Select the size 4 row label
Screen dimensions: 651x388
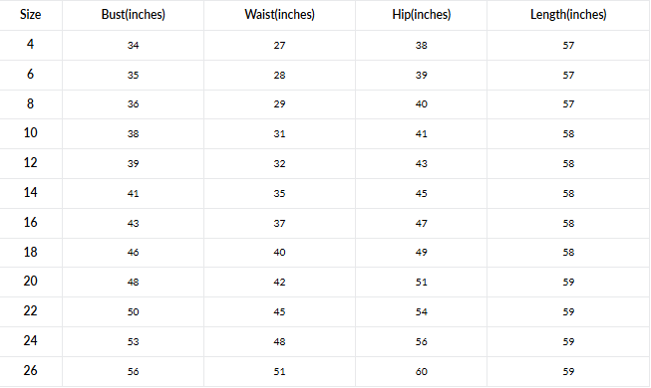point(30,44)
